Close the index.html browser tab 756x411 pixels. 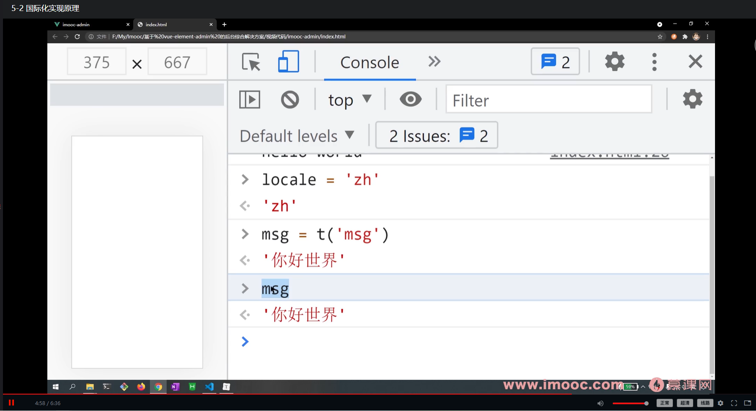tap(211, 24)
